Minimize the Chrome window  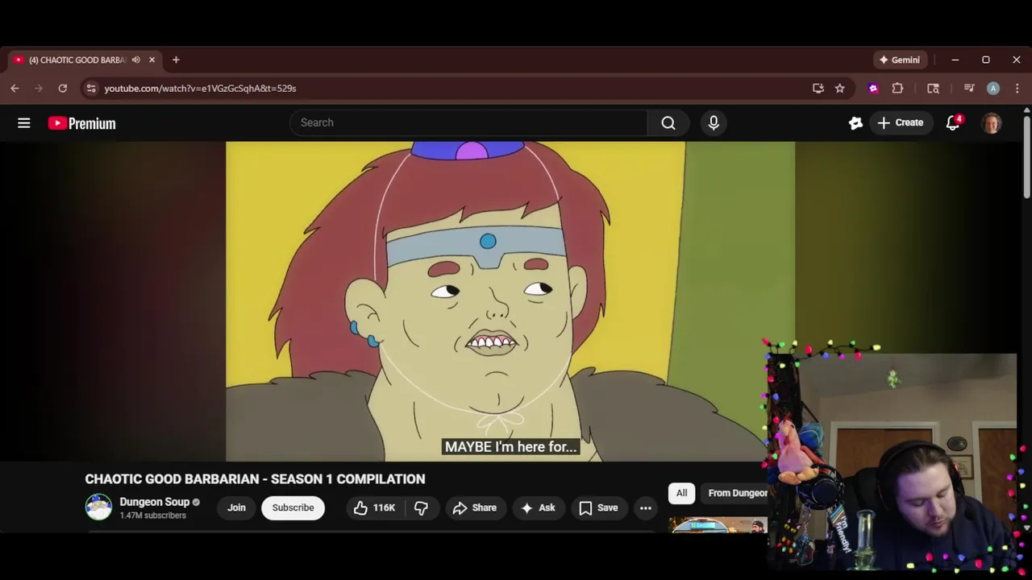coord(955,60)
